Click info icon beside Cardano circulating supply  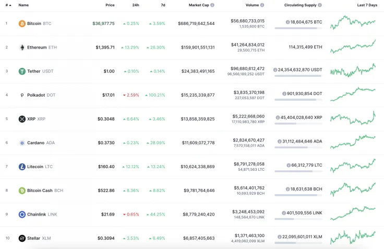tap(280, 141)
